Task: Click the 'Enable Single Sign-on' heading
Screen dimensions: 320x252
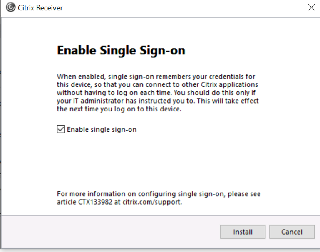Action: tap(121, 50)
